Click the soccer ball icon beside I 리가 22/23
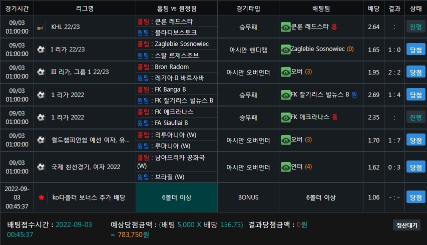This screenshot has height=245, width=427. tap(41, 49)
